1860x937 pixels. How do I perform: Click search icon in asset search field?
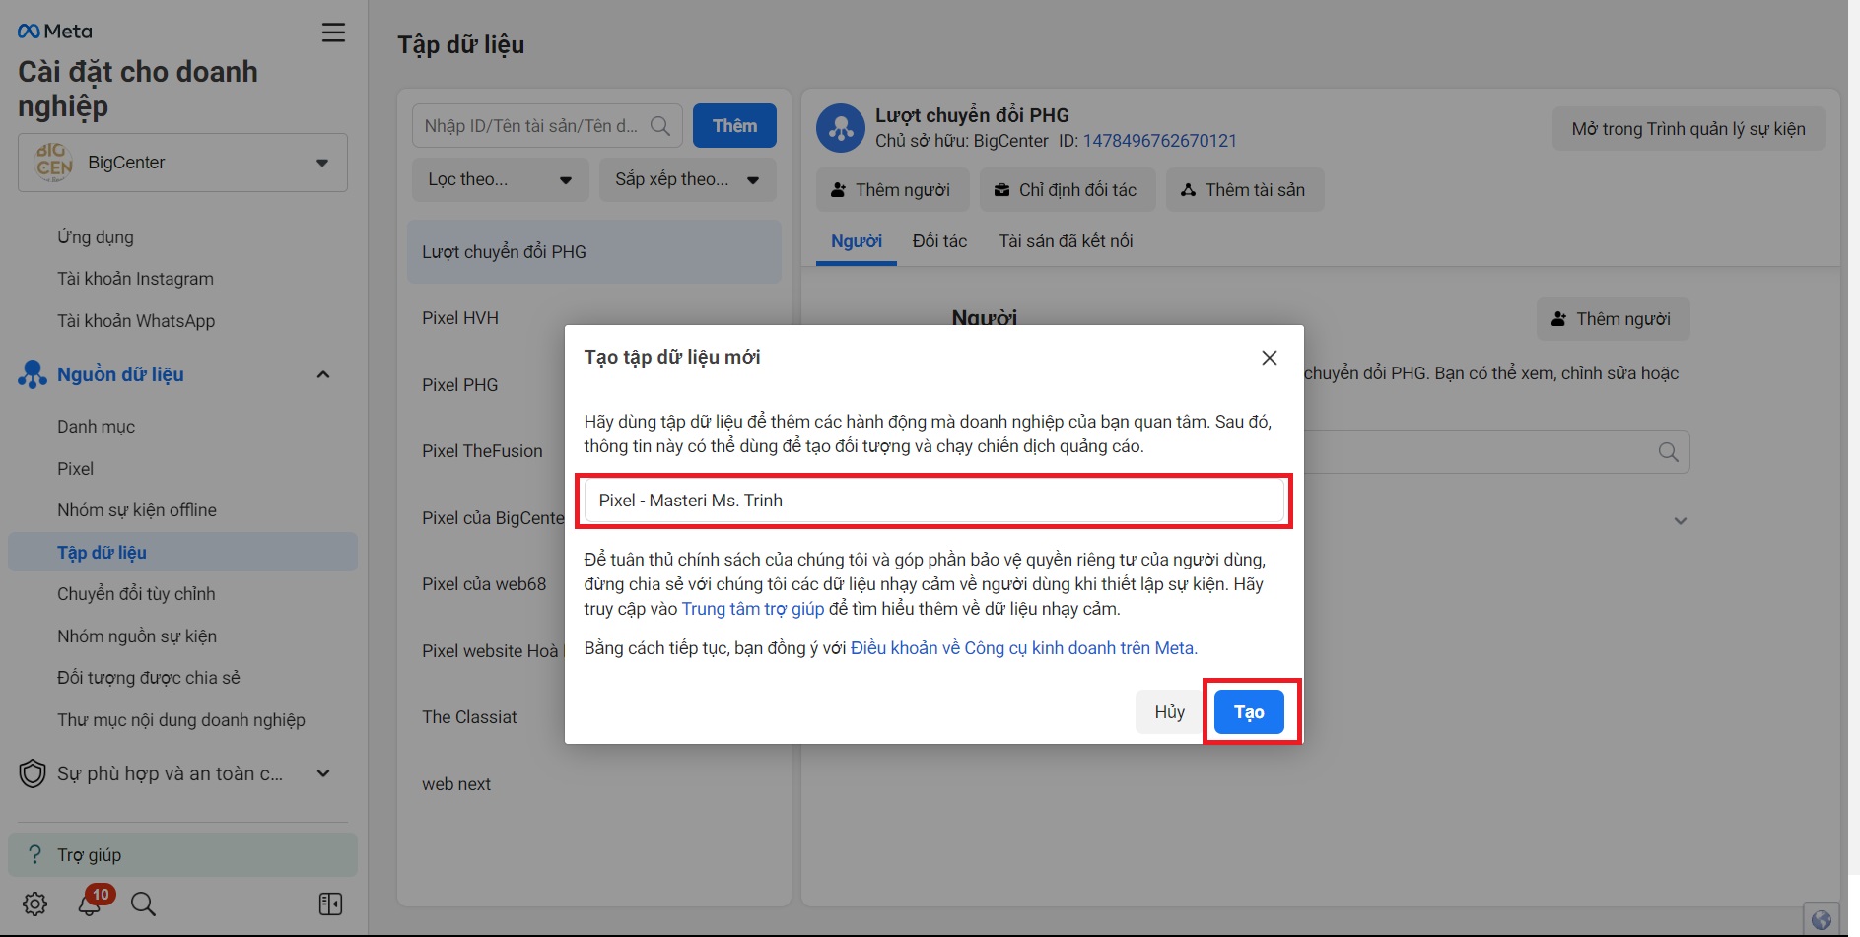tap(660, 126)
